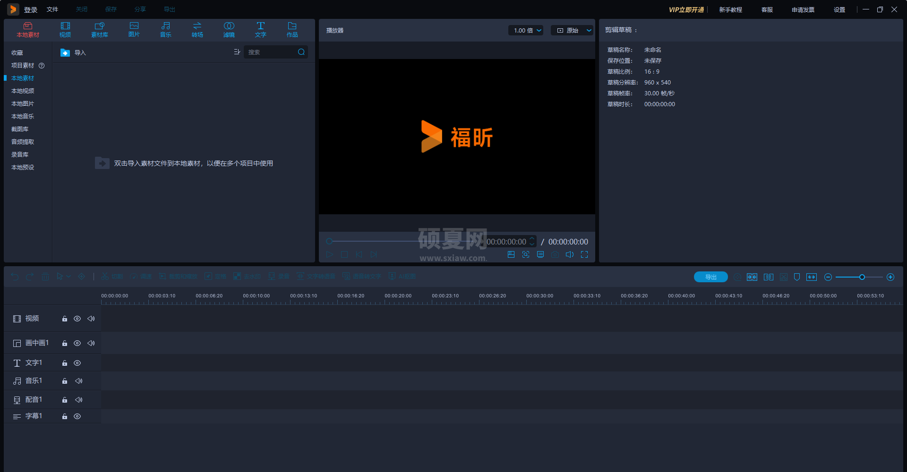Image resolution: width=907 pixels, height=472 pixels.
Task: Open the 文件 menu
Action: point(52,9)
